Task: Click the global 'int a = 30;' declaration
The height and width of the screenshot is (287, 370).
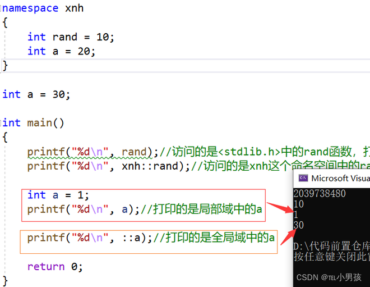Action: coord(36,94)
